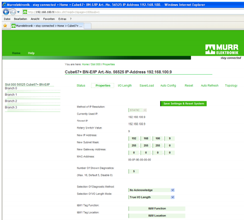Click the Properties breadcrumb link
The image size is (244, 220).
109,64
